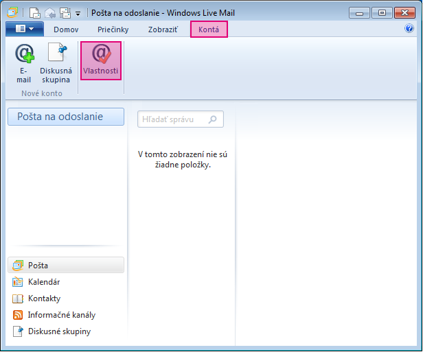423x352 pixels.
Task: Add a new E-mail account
Action: coord(24,63)
